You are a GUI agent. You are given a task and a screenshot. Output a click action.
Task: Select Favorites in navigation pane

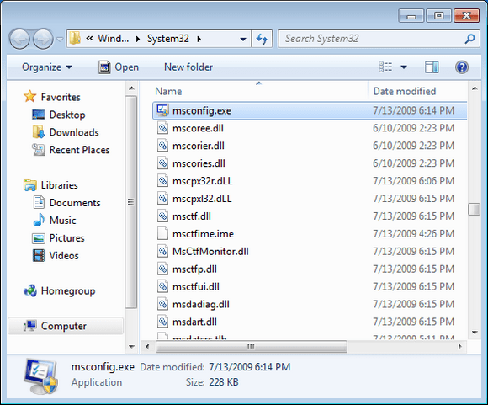point(52,97)
